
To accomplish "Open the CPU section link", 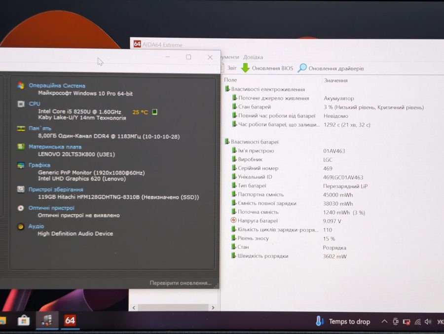I will pyautogui.click(x=35, y=104).
